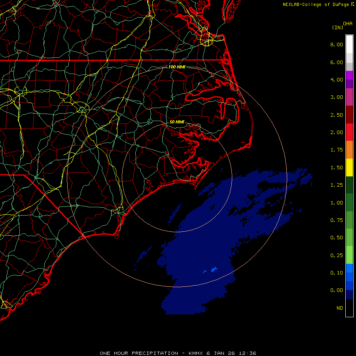Click the 2.00 legend value
The height and width of the screenshot is (356, 356).
coord(337,133)
